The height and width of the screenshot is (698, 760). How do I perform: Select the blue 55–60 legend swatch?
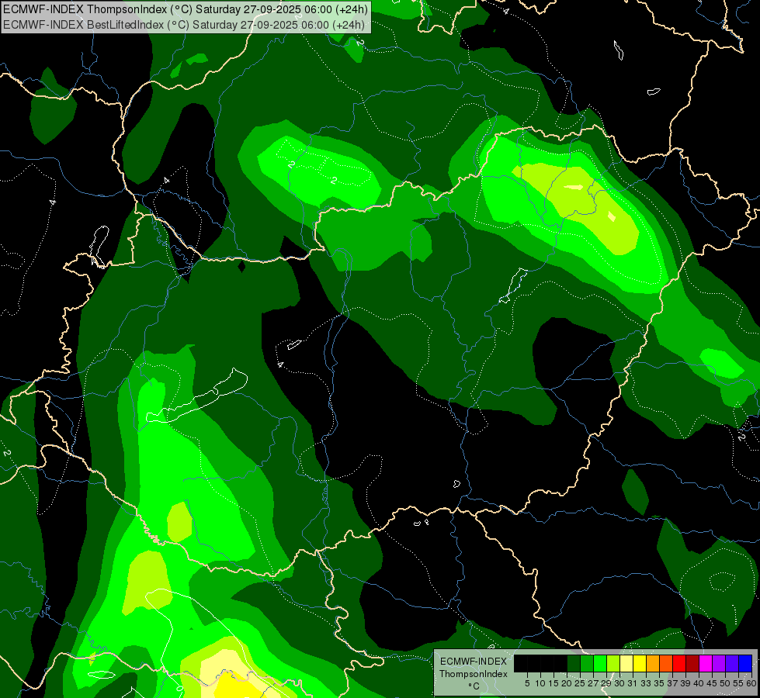[x=745, y=663]
